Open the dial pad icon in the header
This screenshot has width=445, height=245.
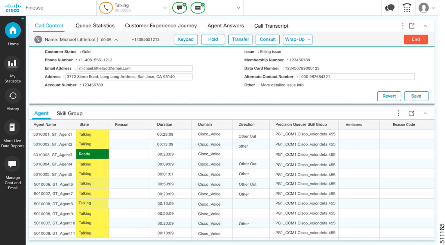coord(407,8)
